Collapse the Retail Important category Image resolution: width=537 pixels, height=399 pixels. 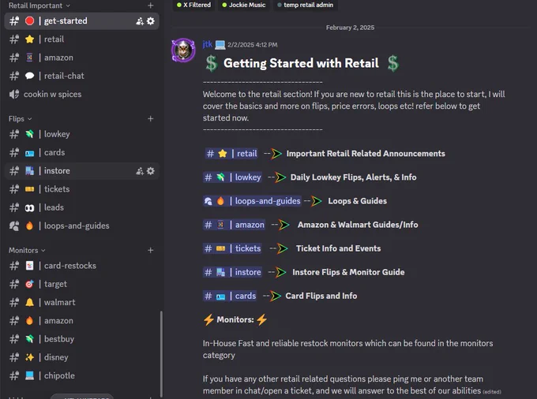tap(39, 6)
